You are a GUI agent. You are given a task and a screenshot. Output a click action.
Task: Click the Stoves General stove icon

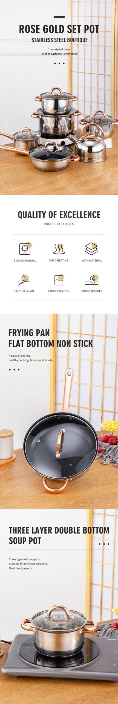click(25, 249)
